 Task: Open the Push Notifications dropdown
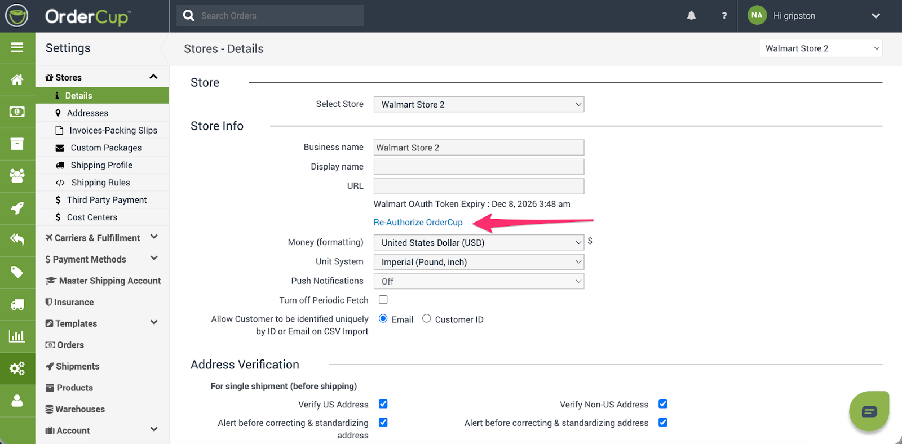pyautogui.click(x=479, y=281)
